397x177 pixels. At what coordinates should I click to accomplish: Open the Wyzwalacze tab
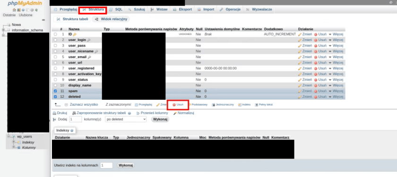[x=259, y=9]
